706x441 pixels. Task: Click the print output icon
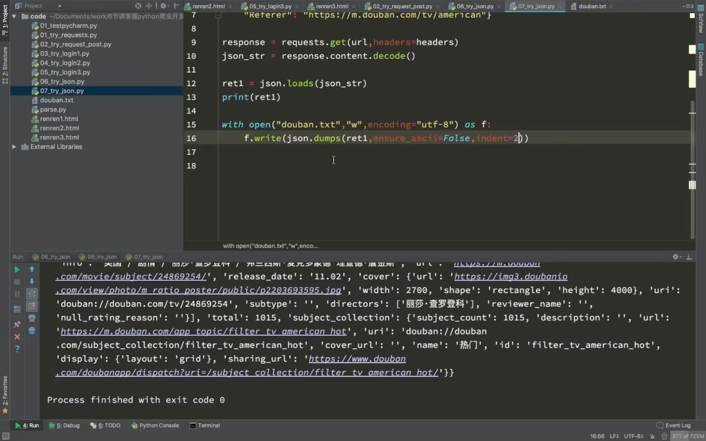coord(32,318)
